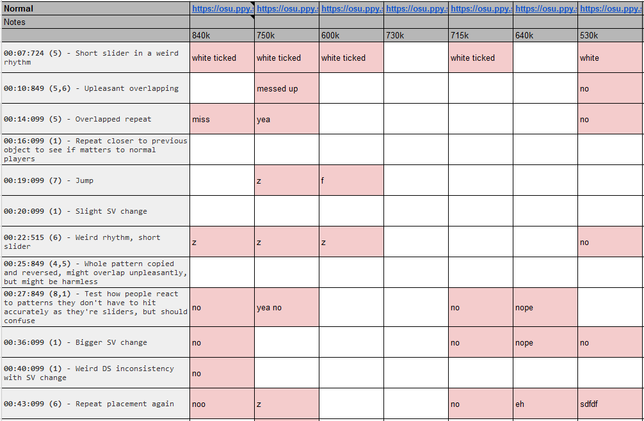Click 840k 'z' in Weird rhythm row
Viewport: 644px width, 421px height.
(221, 242)
